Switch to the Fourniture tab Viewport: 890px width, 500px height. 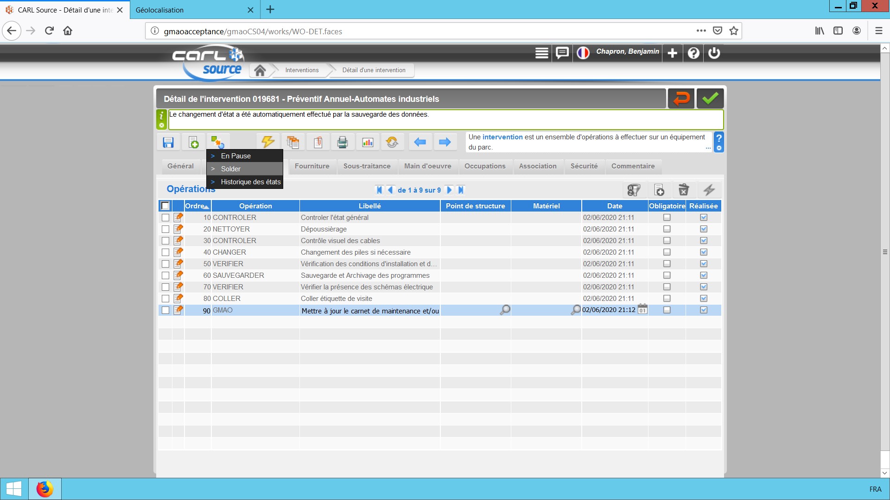click(x=312, y=166)
